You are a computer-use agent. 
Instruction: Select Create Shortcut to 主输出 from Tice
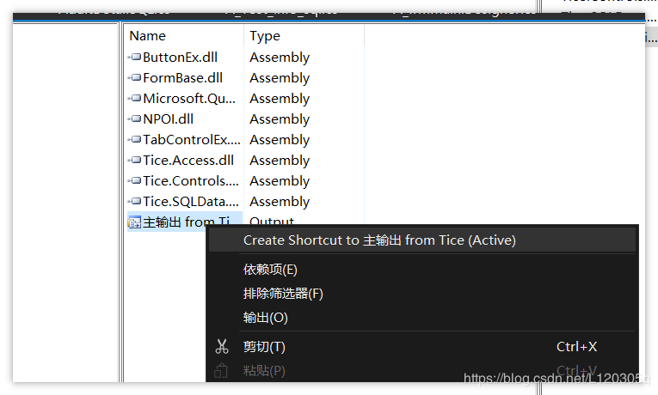click(379, 240)
